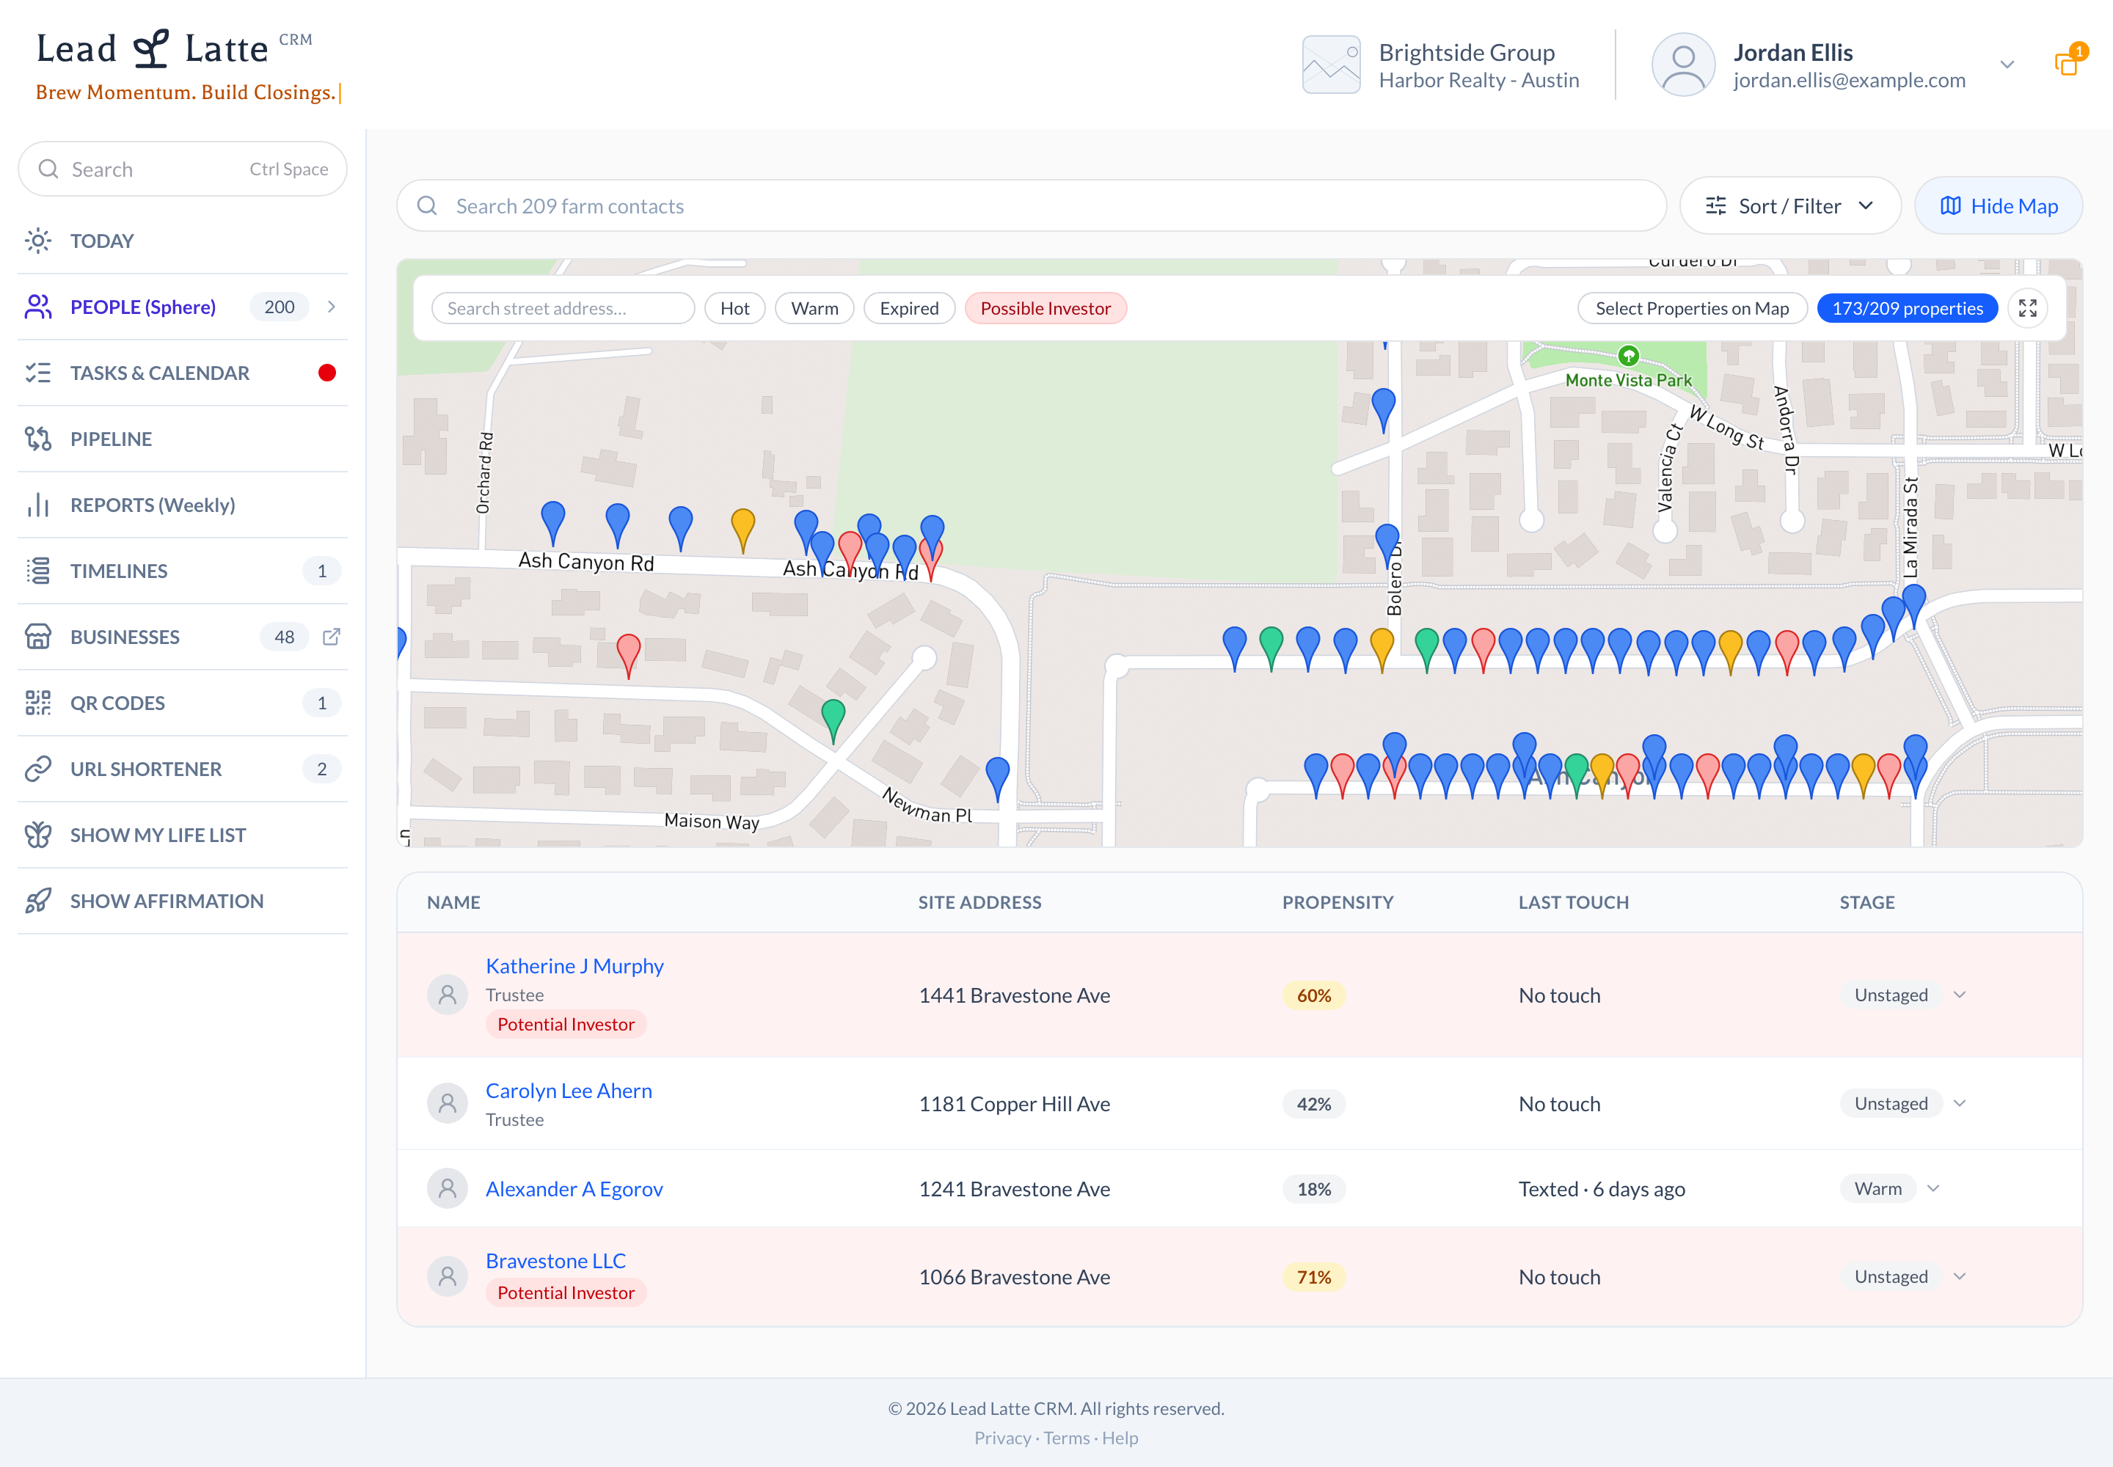The image size is (2113, 1467).
Task: Click the Show Affirmation rocket icon
Action: 39,901
